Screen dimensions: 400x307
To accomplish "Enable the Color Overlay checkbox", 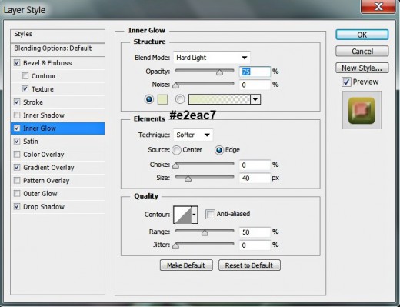I will pos(17,155).
